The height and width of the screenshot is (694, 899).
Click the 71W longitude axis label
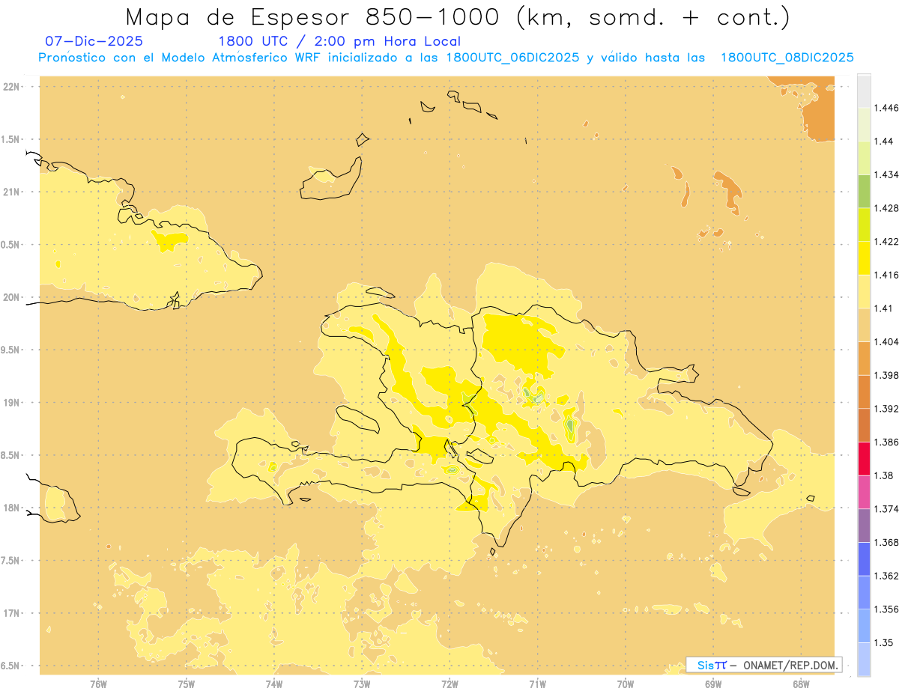tap(537, 684)
